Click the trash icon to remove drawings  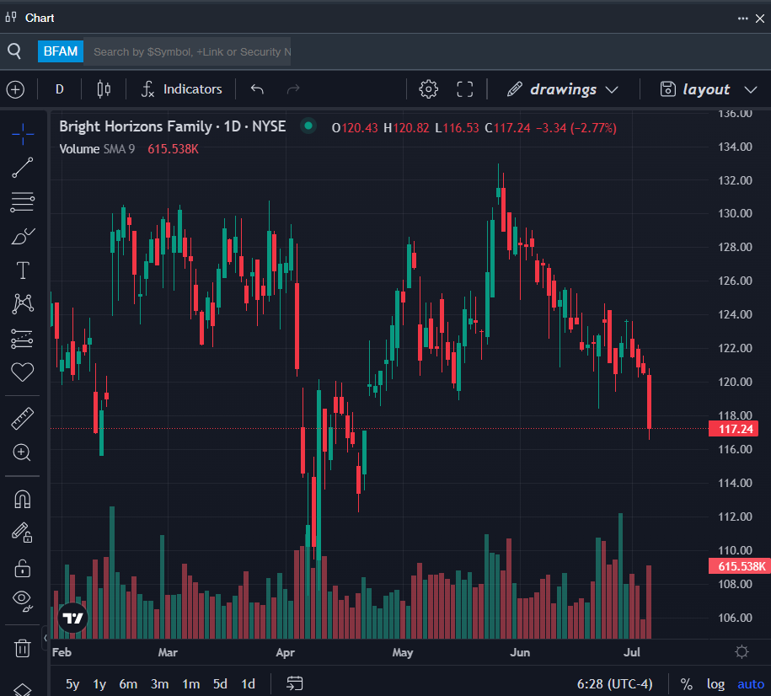click(22, 648)
